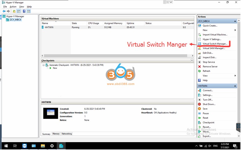This screenshot has height=150, width=241.
Task: Collapse the Checkpoints panel
Action: (192, 61)
